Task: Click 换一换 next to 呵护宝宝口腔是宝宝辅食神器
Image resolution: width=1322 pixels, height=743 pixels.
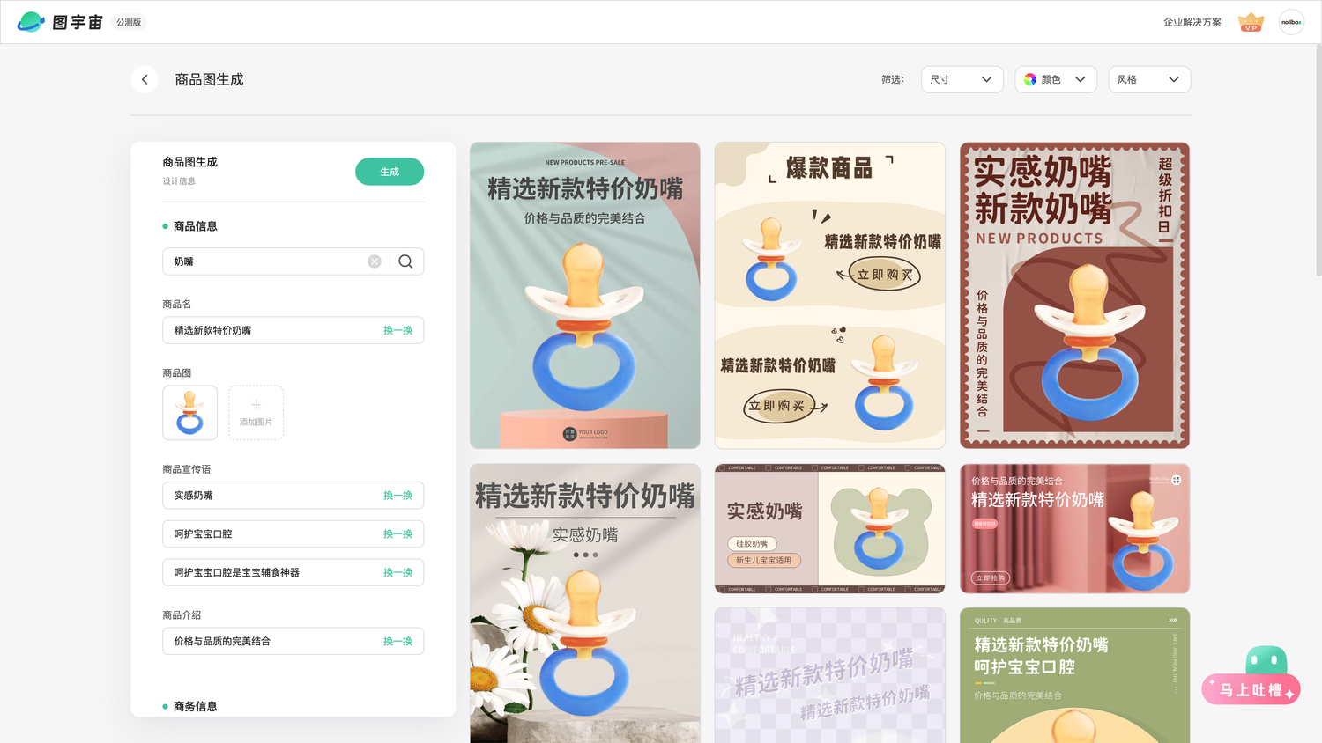Action: tap(397, 572)
